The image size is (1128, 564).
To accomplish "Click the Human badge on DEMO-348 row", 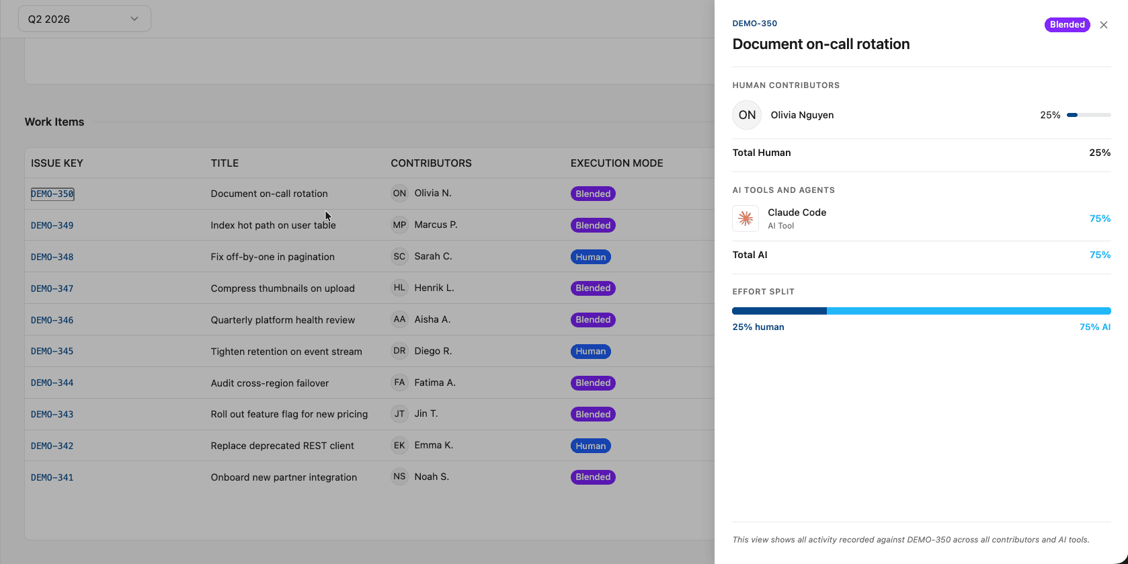I will (590, 257).
